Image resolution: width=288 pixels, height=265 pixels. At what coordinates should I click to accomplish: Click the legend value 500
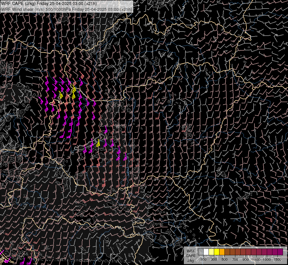[224, 259]
